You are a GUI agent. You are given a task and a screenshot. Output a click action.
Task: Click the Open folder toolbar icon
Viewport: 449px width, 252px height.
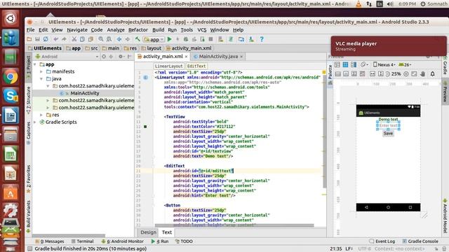click(29, 39)
